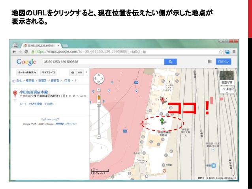The width and height of the screenshot is (252, 189).
Task: Zoom out with the minus button
Action: [x=99, y=137]
